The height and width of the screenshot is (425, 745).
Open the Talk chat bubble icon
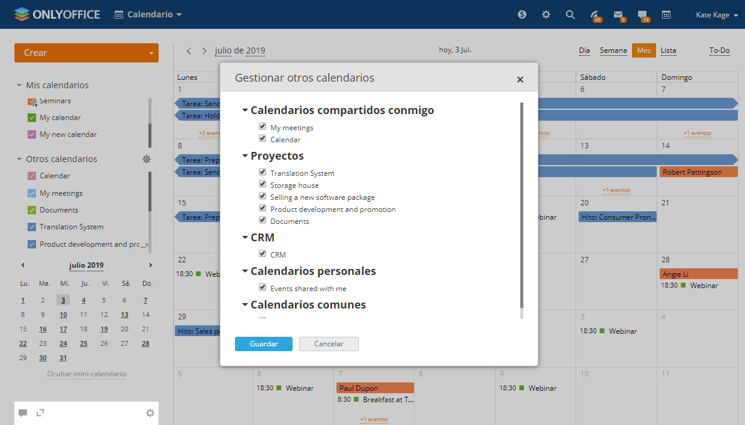point(642,14)
